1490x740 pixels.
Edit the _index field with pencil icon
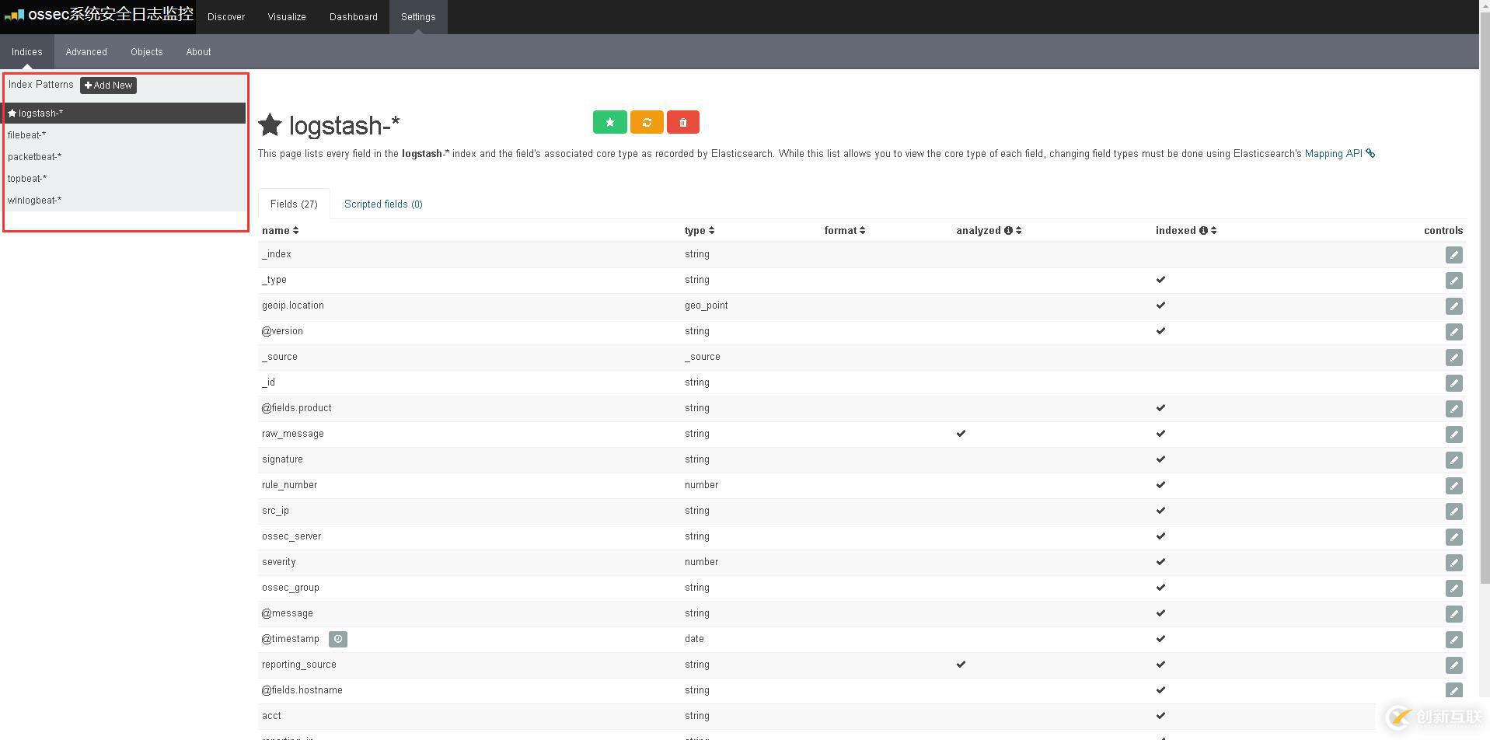tap(1453, 255)
